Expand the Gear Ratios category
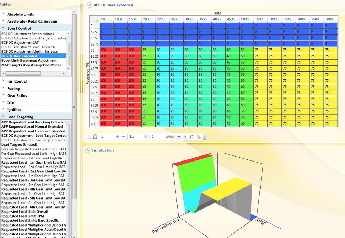 pos(3,95)
